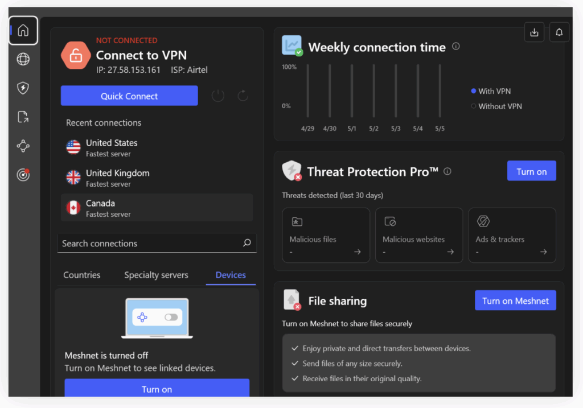Screen dimensions: 583x408
Task: Click the Malicious files folder icon
Action: click(297, 222)
